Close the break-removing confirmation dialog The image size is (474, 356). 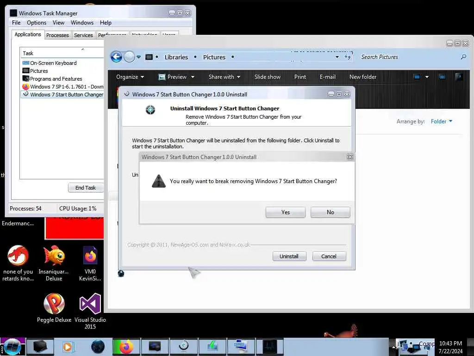pos(350,157)
